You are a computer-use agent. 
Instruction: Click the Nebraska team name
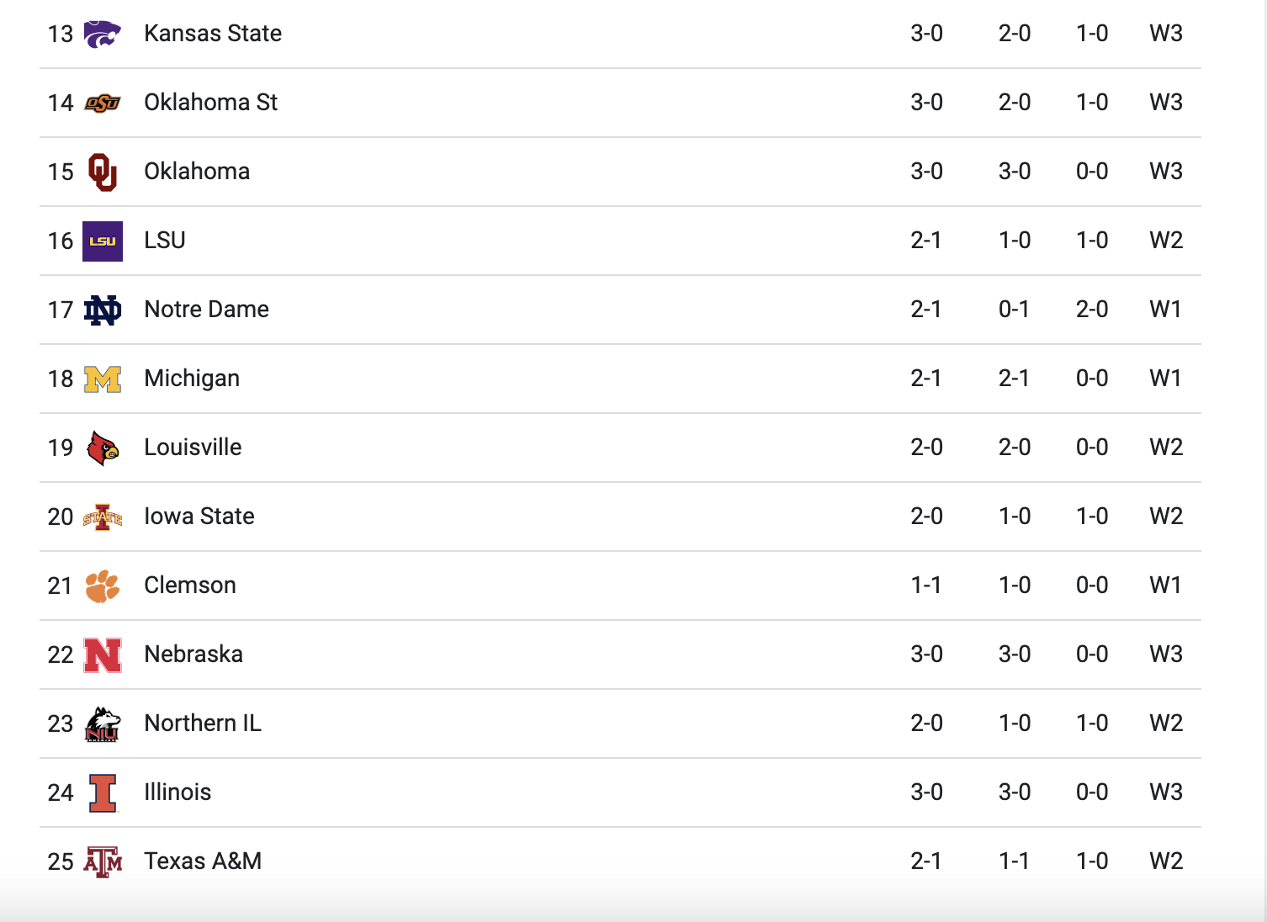pyautogui.click(x=193, y=654)
